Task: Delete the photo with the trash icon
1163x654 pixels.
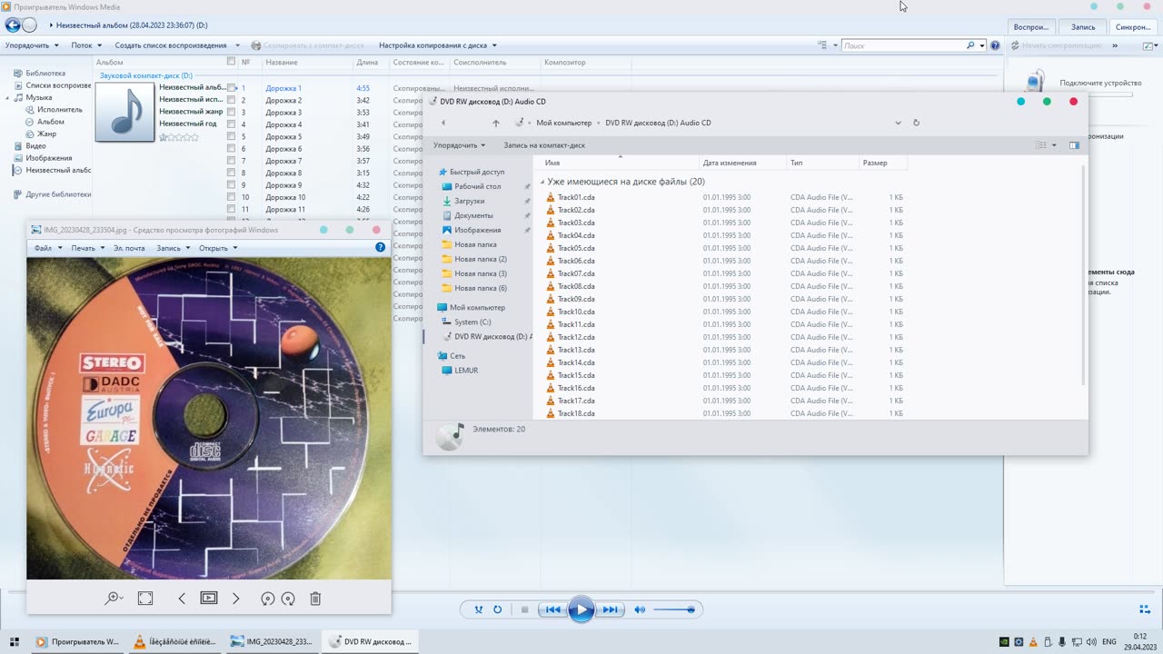Action: point(315,598)
